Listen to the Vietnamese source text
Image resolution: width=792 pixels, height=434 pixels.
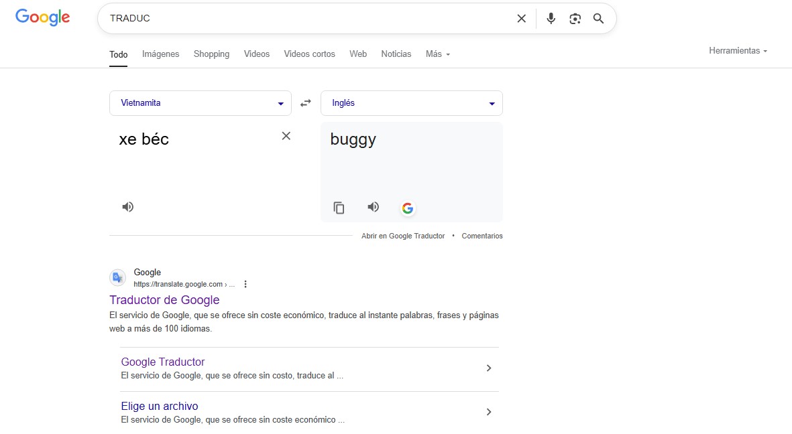coord(128,206)
